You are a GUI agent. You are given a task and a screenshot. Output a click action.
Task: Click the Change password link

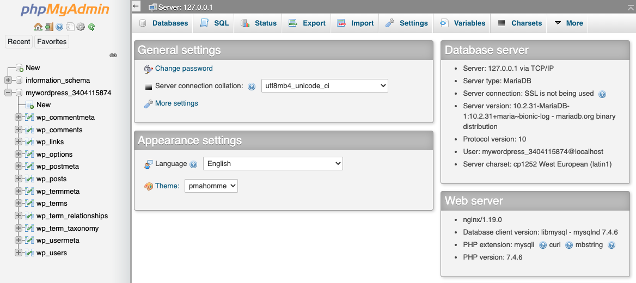(184, 69)
